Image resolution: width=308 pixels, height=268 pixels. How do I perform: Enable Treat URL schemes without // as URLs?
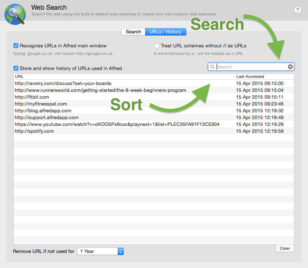pos(157,46)
